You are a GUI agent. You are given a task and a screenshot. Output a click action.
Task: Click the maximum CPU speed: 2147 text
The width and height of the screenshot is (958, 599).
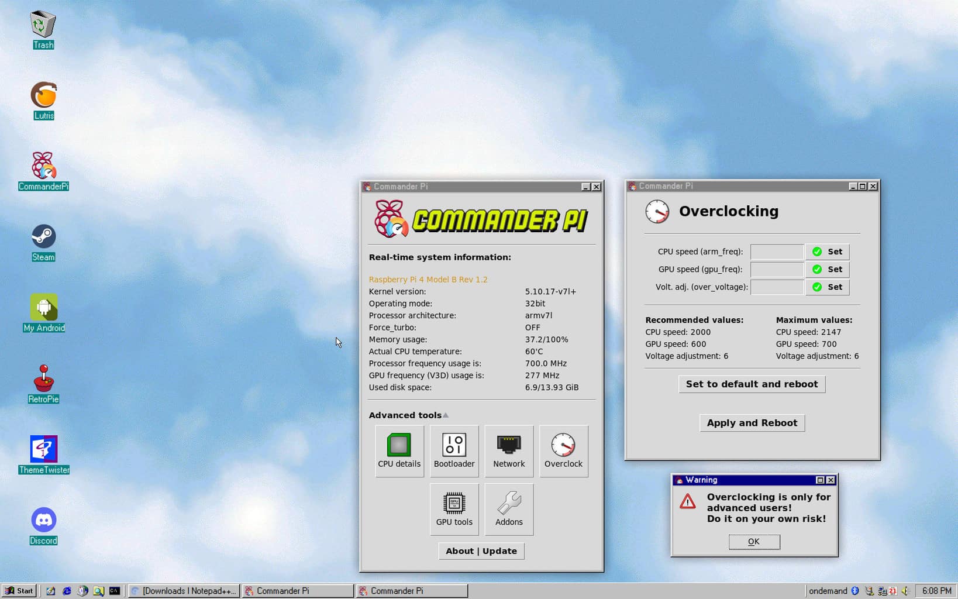(808, 332)
